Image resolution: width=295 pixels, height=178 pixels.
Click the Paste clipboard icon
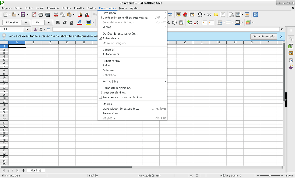pos(69,14)
